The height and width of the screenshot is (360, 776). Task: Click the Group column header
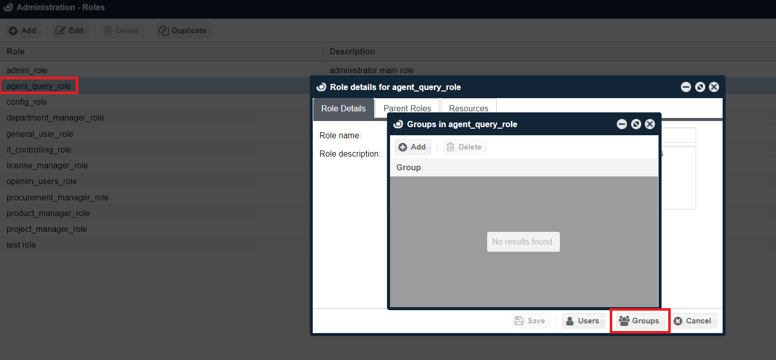[409, 168]
